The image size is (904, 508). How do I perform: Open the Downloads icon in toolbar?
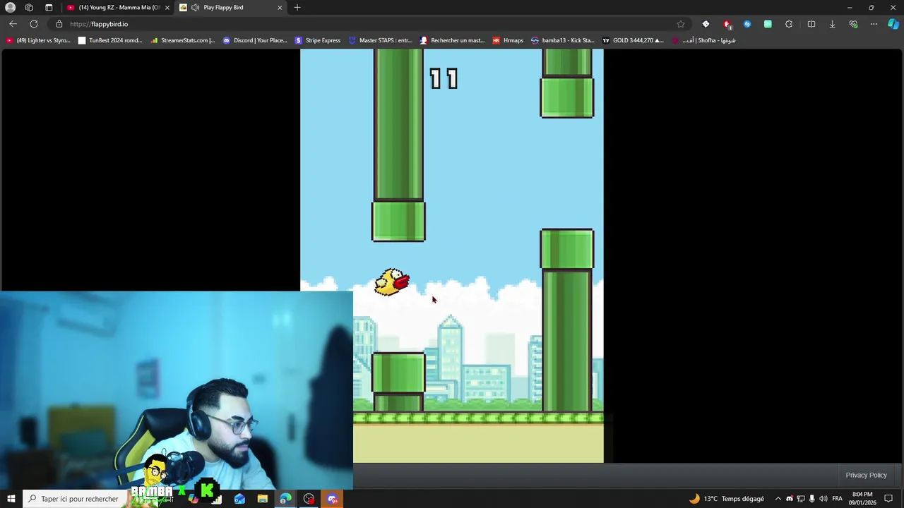pyautogui.click(x=832, y=24)
